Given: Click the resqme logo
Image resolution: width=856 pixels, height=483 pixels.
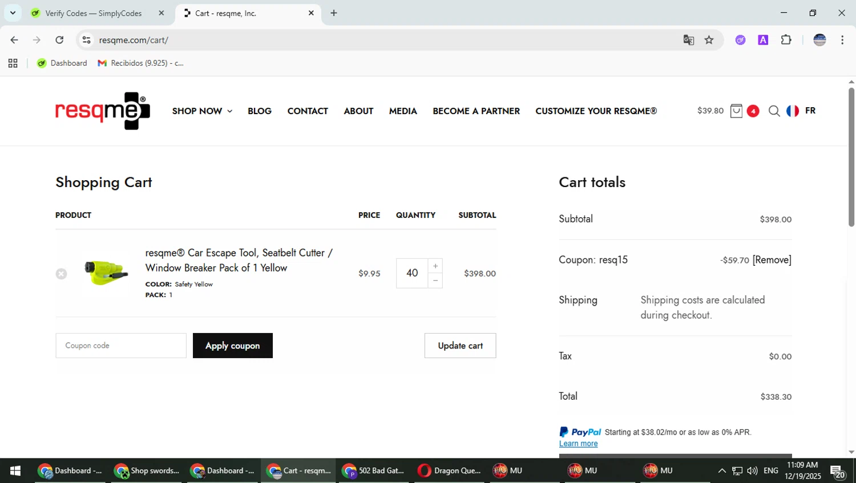Looking at the screenshot, I should (103, 111).
